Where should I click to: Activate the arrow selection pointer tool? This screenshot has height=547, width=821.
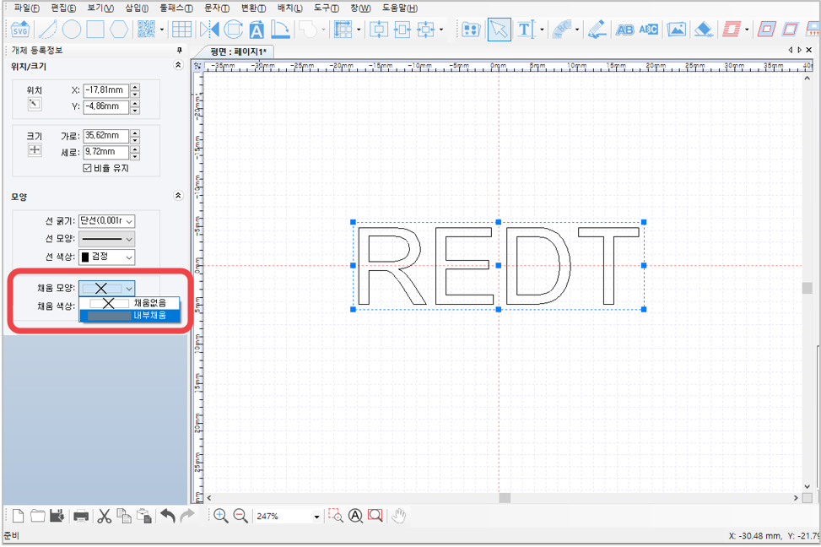coord(499,30)
